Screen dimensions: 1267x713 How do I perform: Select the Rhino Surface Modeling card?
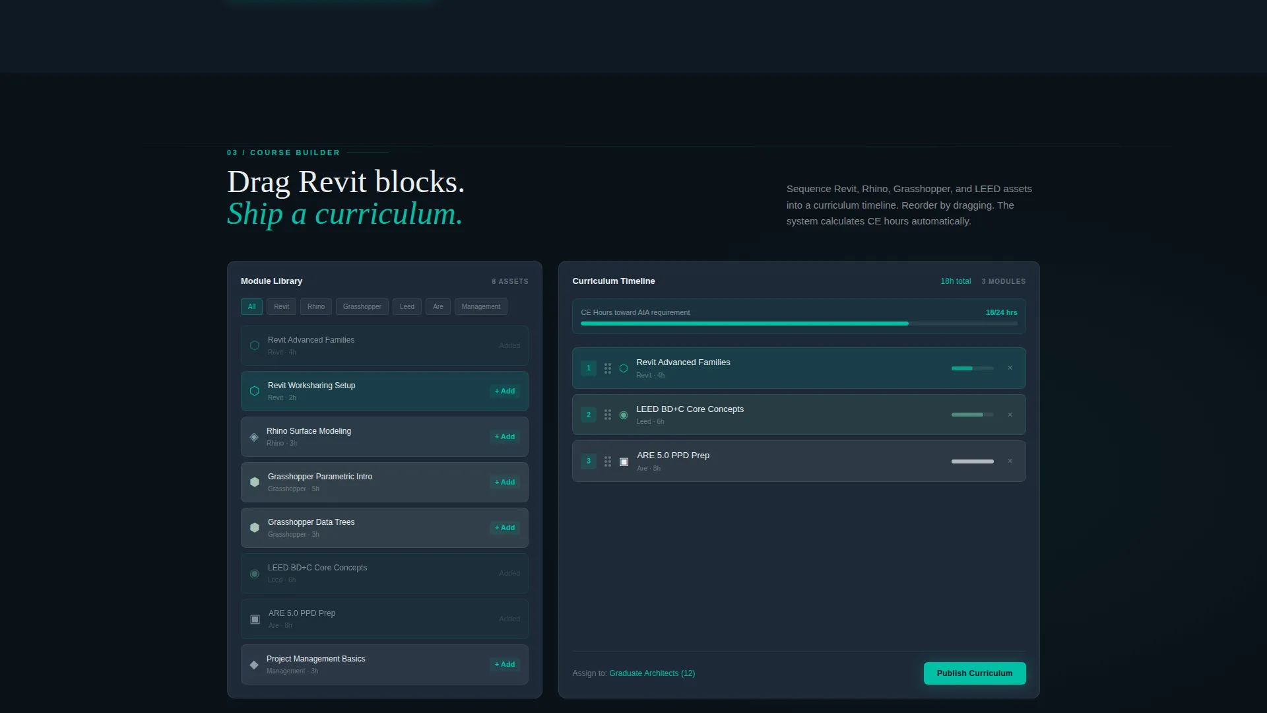[385, 437]
